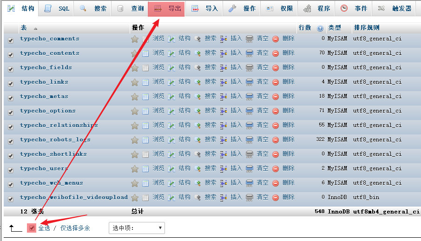This screenshot has height=241, width=421.
Task: Click insert icon in typecho_metas row
Action: coord(224,97)
